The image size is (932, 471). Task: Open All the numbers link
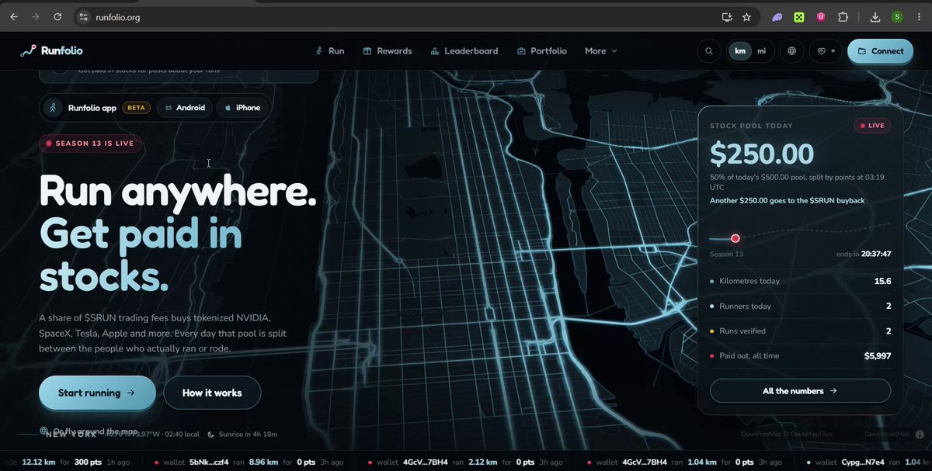800,391
